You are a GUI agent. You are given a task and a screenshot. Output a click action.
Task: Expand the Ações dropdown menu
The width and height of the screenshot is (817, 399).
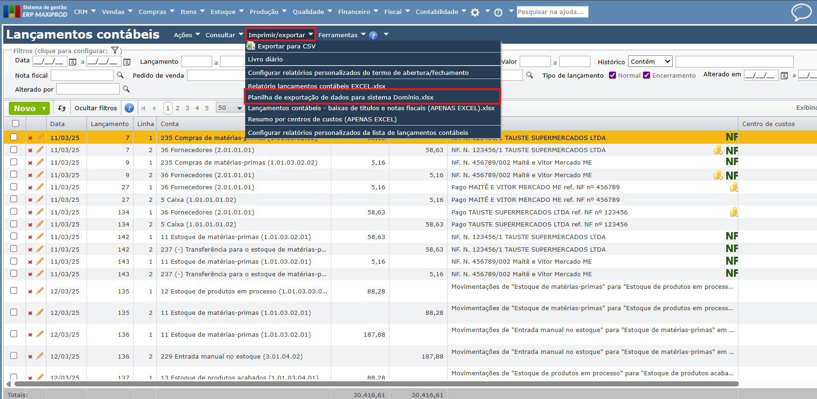[x=187, y=35]
